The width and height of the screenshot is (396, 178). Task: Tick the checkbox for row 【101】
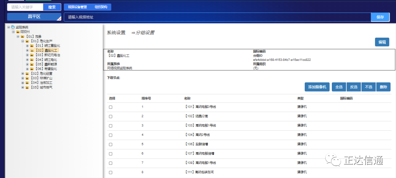click(111, 107)
